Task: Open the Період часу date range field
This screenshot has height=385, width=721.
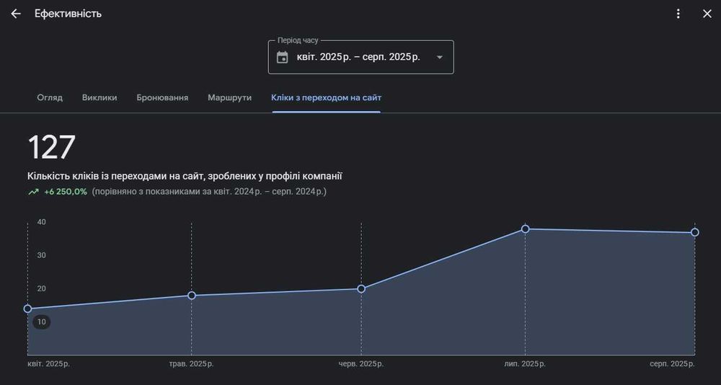Action: [x=361, y=57]
